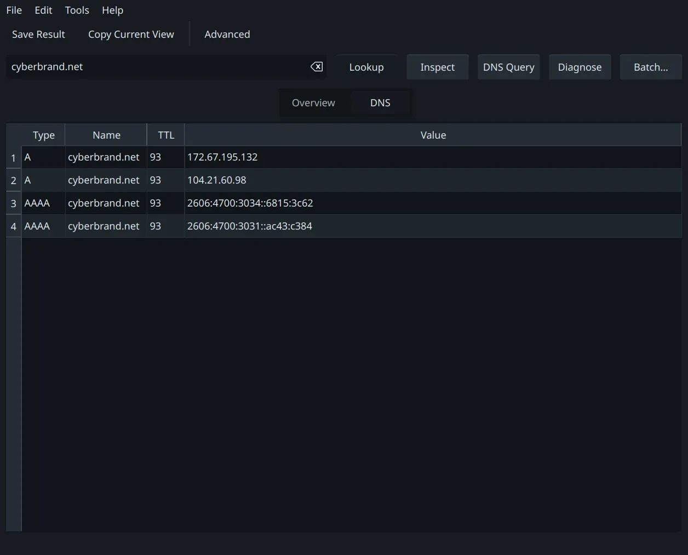The width and height of the screenshot is (688, 555).
Task: Open Advanced options
Action: (x=227, y=35)
